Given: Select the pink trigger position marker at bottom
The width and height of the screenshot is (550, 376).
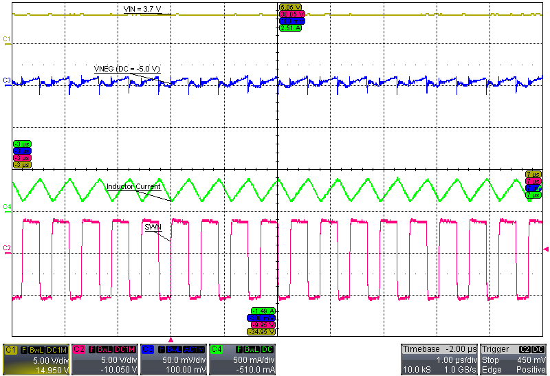Looking at the screenshot, I should pos(171,340).
